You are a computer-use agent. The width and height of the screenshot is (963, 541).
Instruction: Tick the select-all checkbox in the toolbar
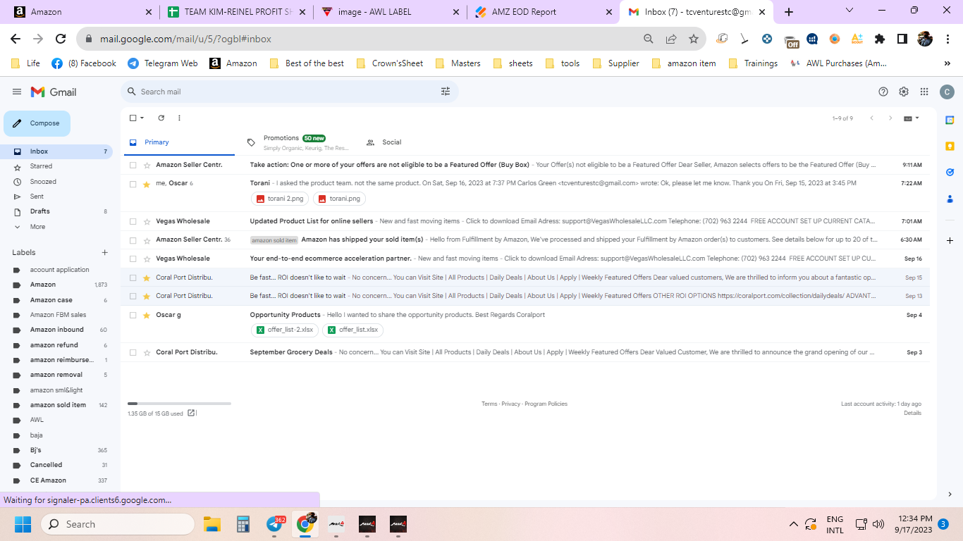point(133,118)
